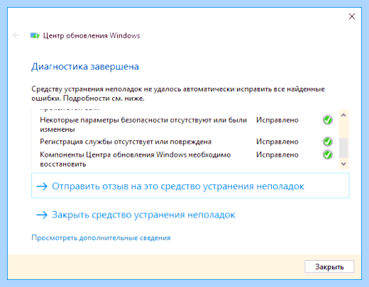The image size is (369, 287).
Task: Select the Компоненты Центра обновления issue row
Action: [x=185, y=159]
